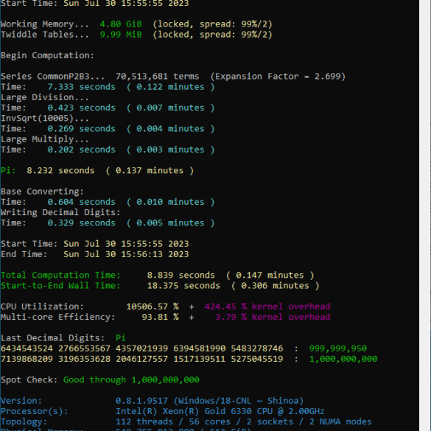Click the InvSqrt time '0.269 seconds'
Viewport: 431px width, 431px height.
[x=81, y=129]
